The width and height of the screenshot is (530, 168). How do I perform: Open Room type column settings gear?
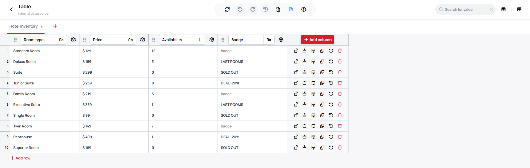point(73,40)
